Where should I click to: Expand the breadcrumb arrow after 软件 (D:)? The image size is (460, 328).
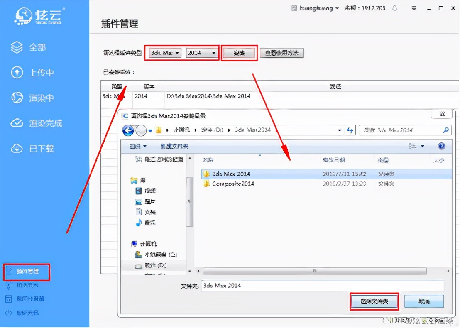pyautogui.click(x=229, y=130)
